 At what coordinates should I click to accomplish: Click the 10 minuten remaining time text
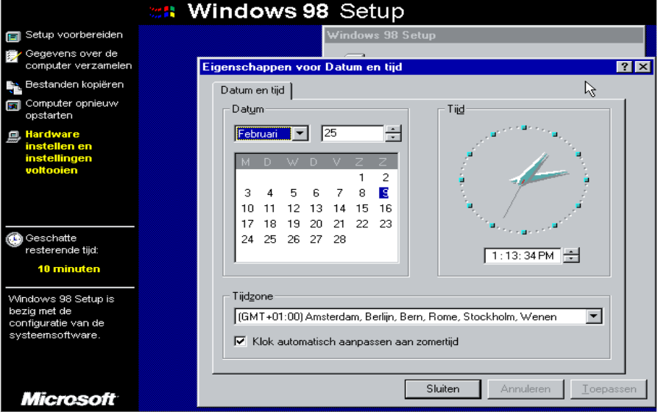[69, 269]
